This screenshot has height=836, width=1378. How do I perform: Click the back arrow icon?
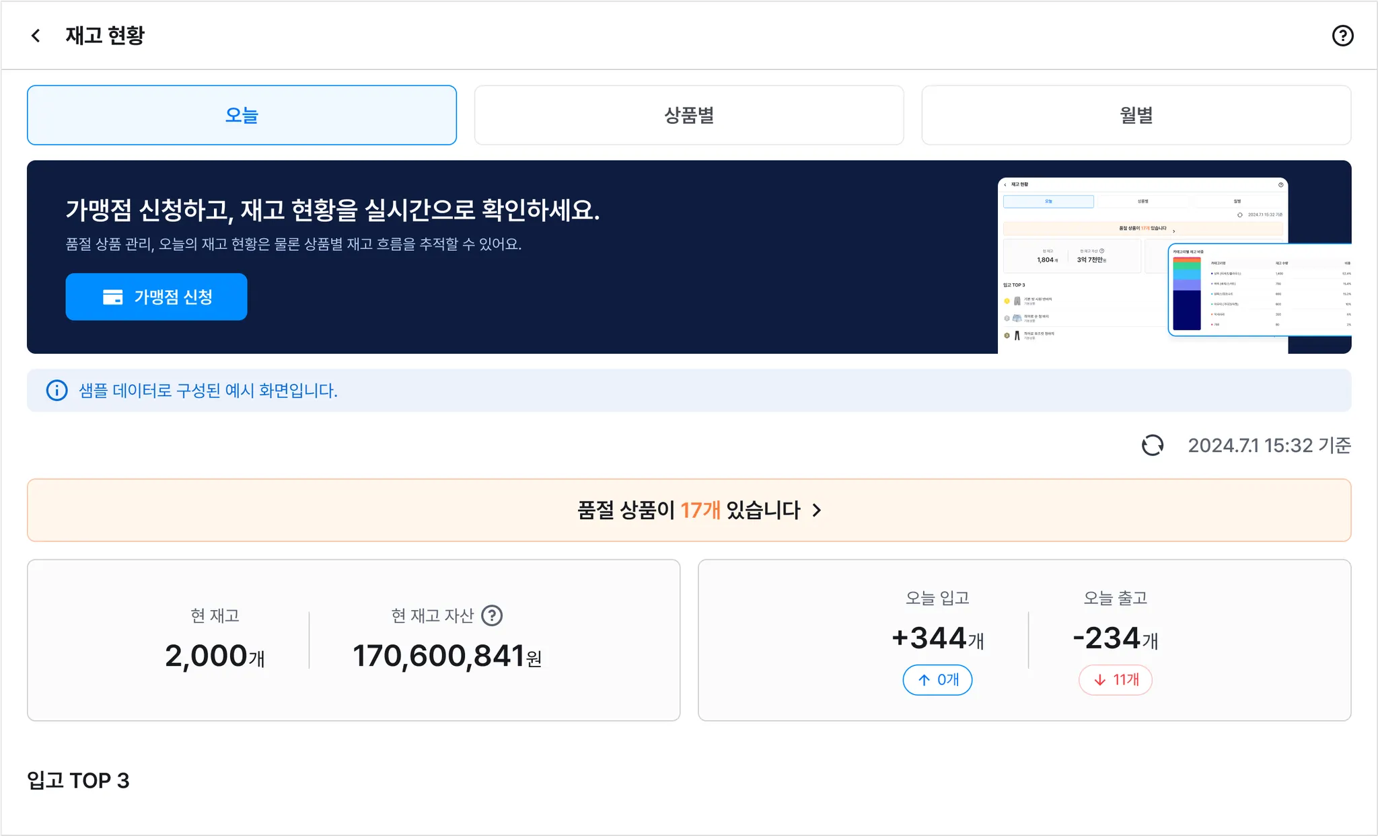point(36,36)
